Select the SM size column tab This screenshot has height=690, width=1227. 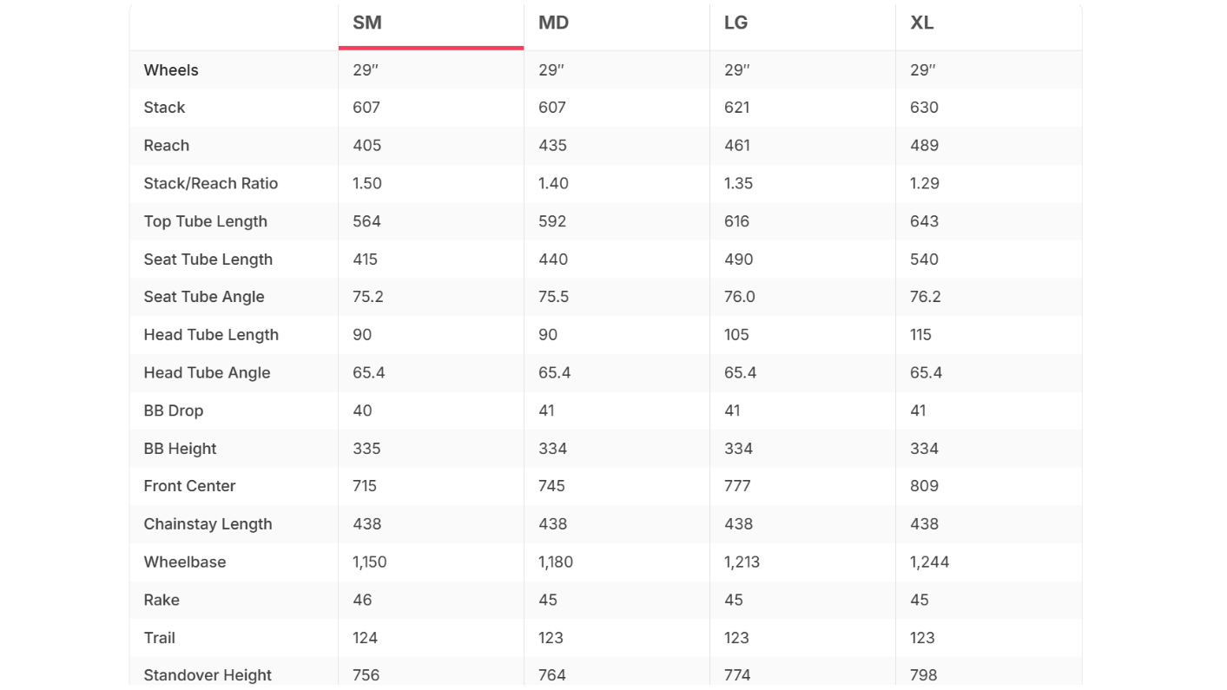431,23
